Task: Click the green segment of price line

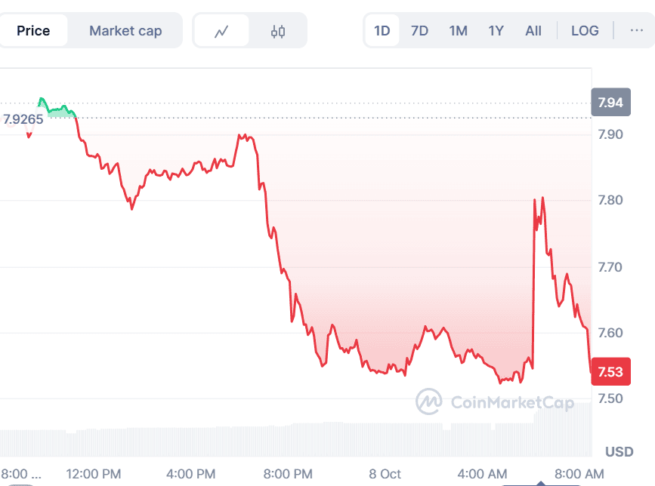Action: [55, 110]
